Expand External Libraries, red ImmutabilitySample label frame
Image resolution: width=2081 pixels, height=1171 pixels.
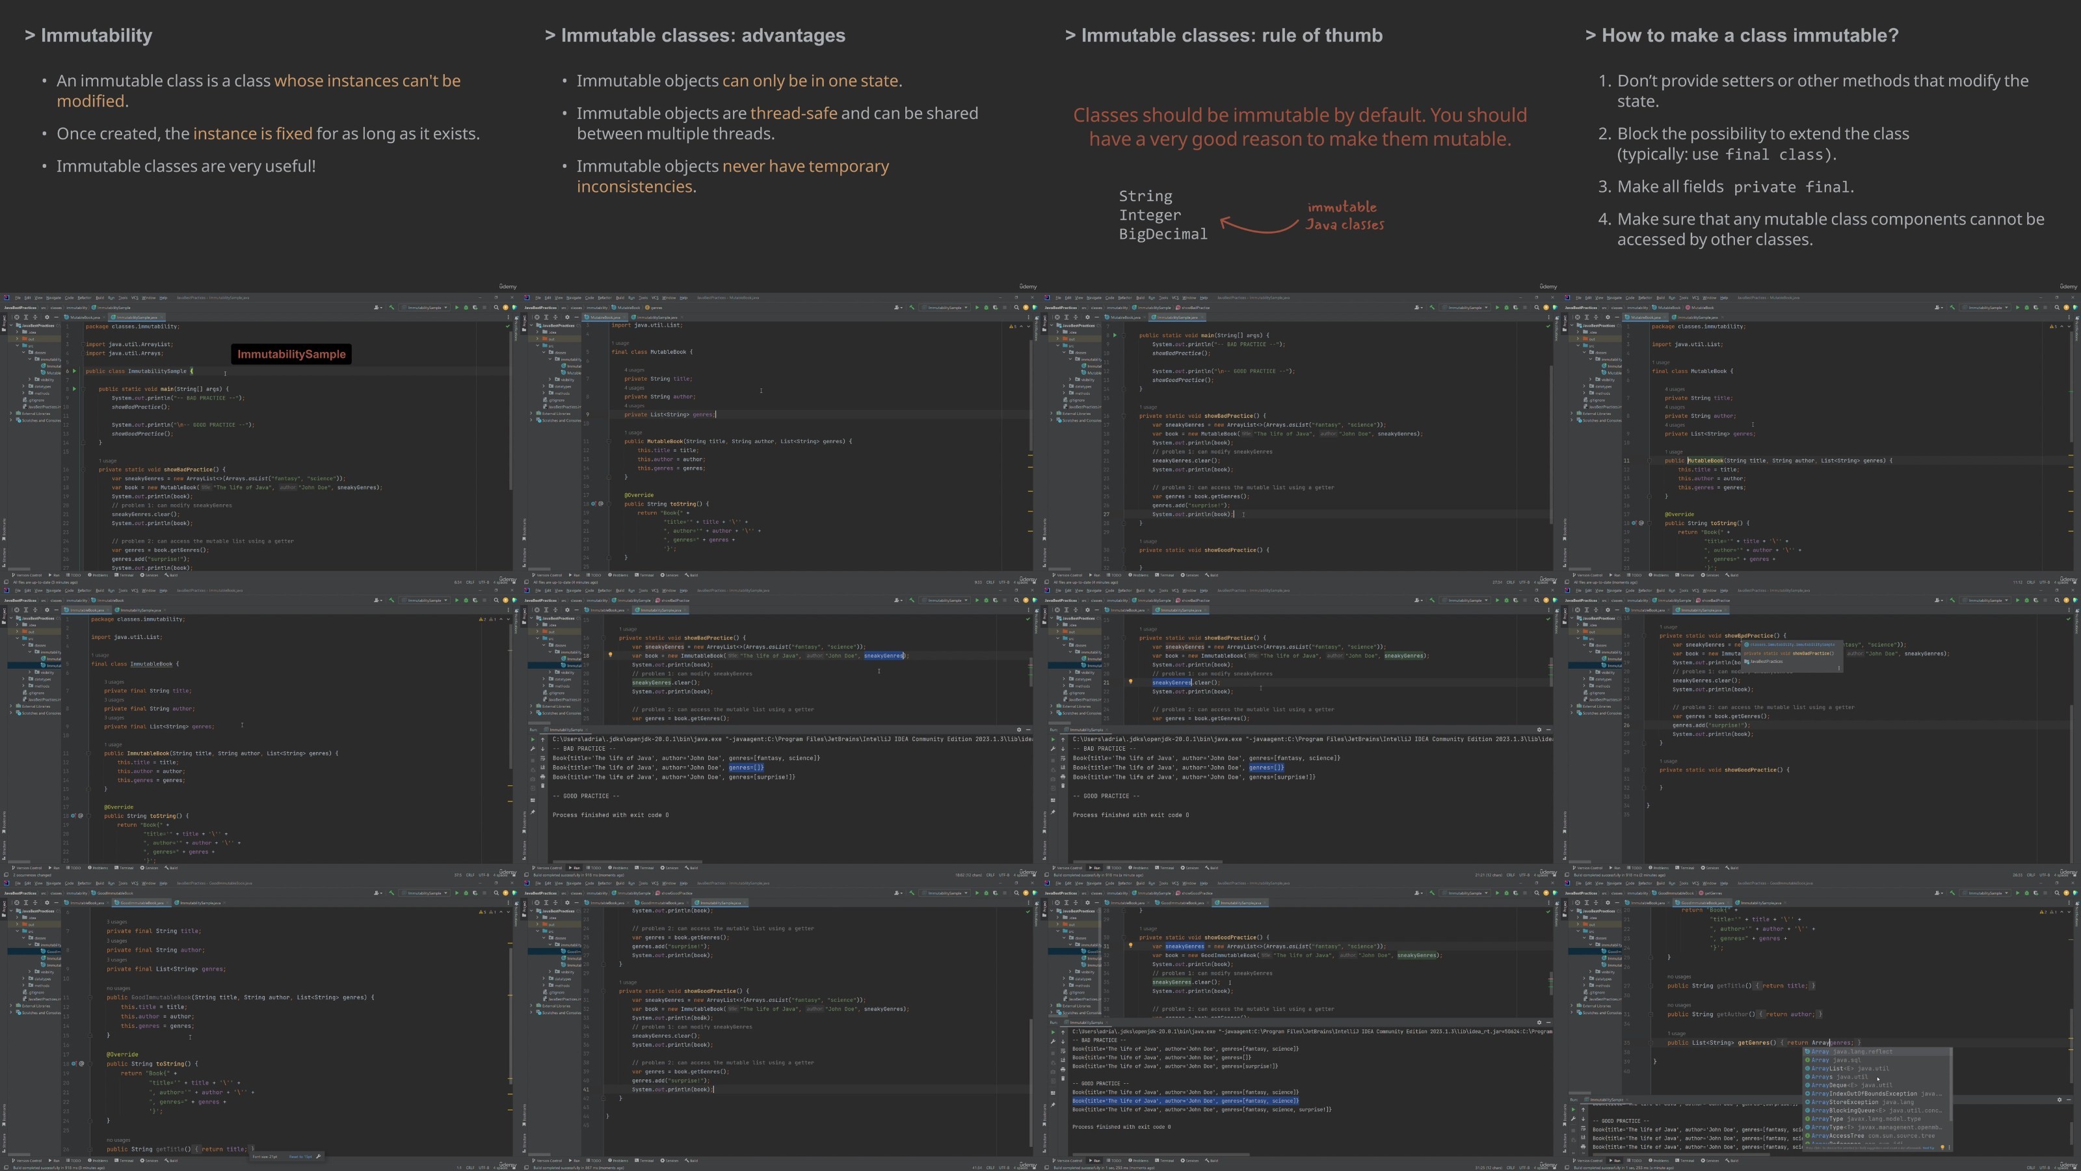pos(10,414)
